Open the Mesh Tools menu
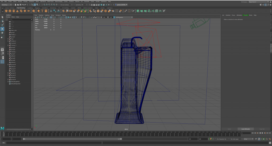Screen dimensions: 272x146 [x=50, y=1]
